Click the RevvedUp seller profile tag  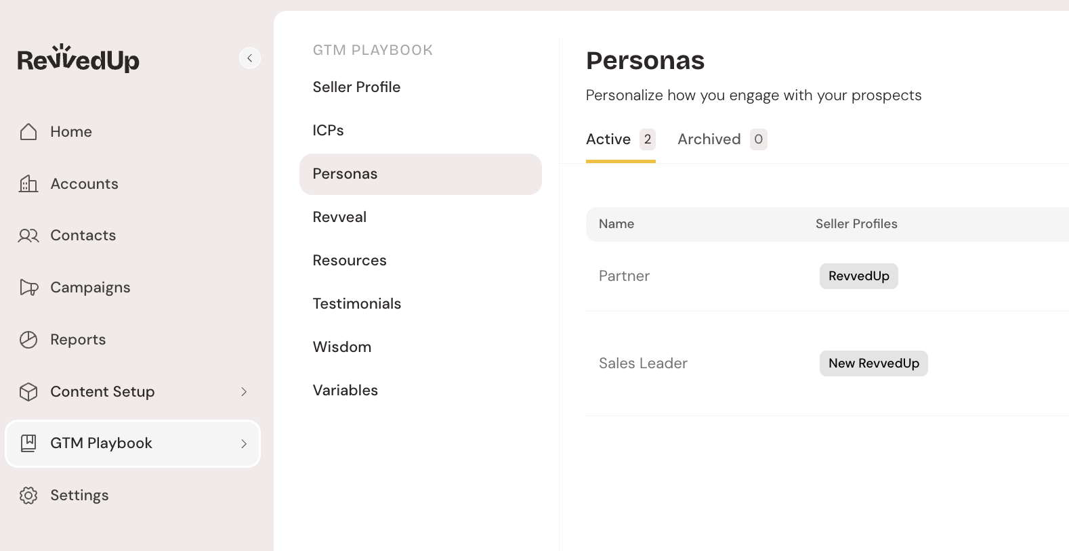[x=858, y=276]
